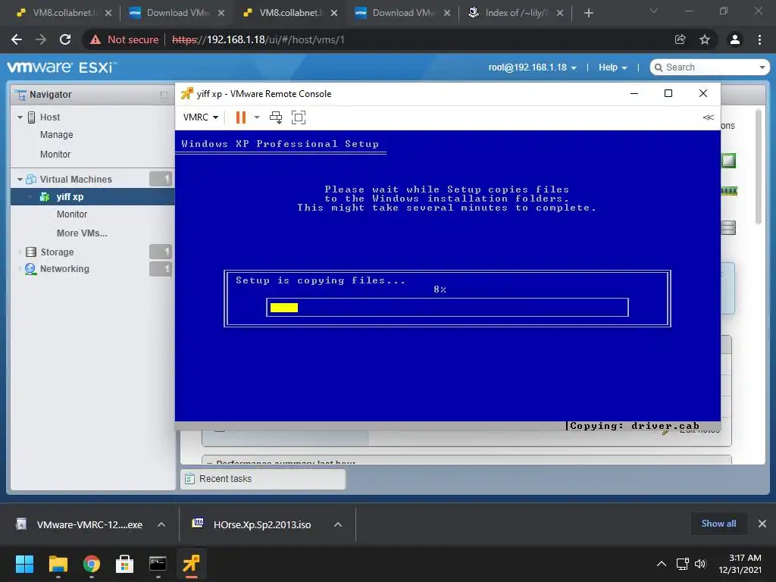
Task: Open Monitor under yiff xp
Action: 72,214
